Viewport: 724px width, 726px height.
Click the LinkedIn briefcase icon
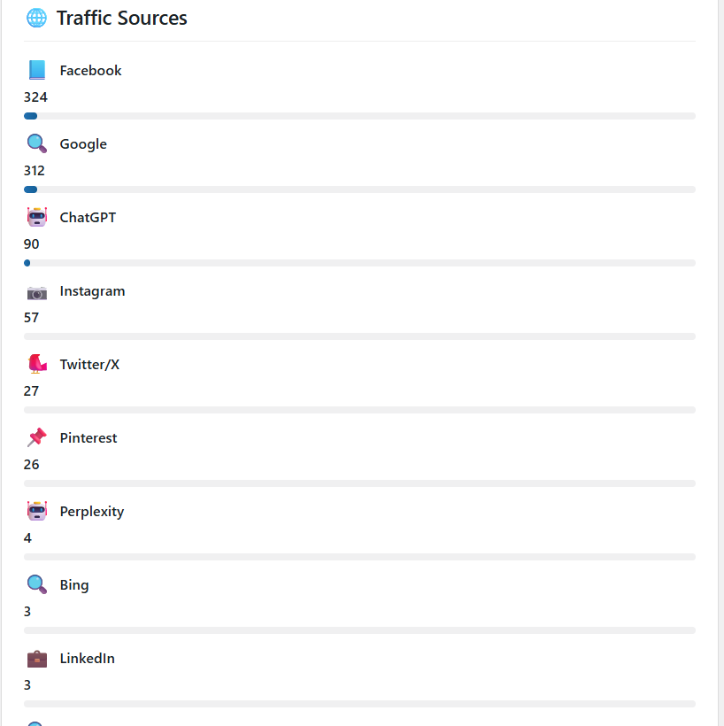click(35, 656)
